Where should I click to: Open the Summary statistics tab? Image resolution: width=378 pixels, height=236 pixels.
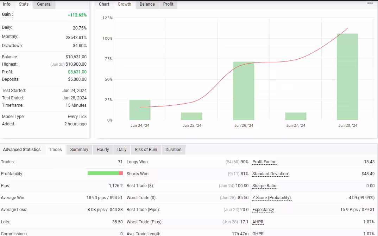79,150
